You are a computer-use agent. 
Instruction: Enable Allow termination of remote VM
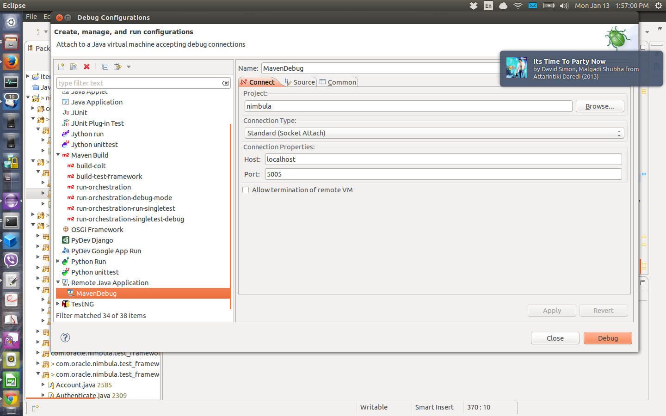246,190
